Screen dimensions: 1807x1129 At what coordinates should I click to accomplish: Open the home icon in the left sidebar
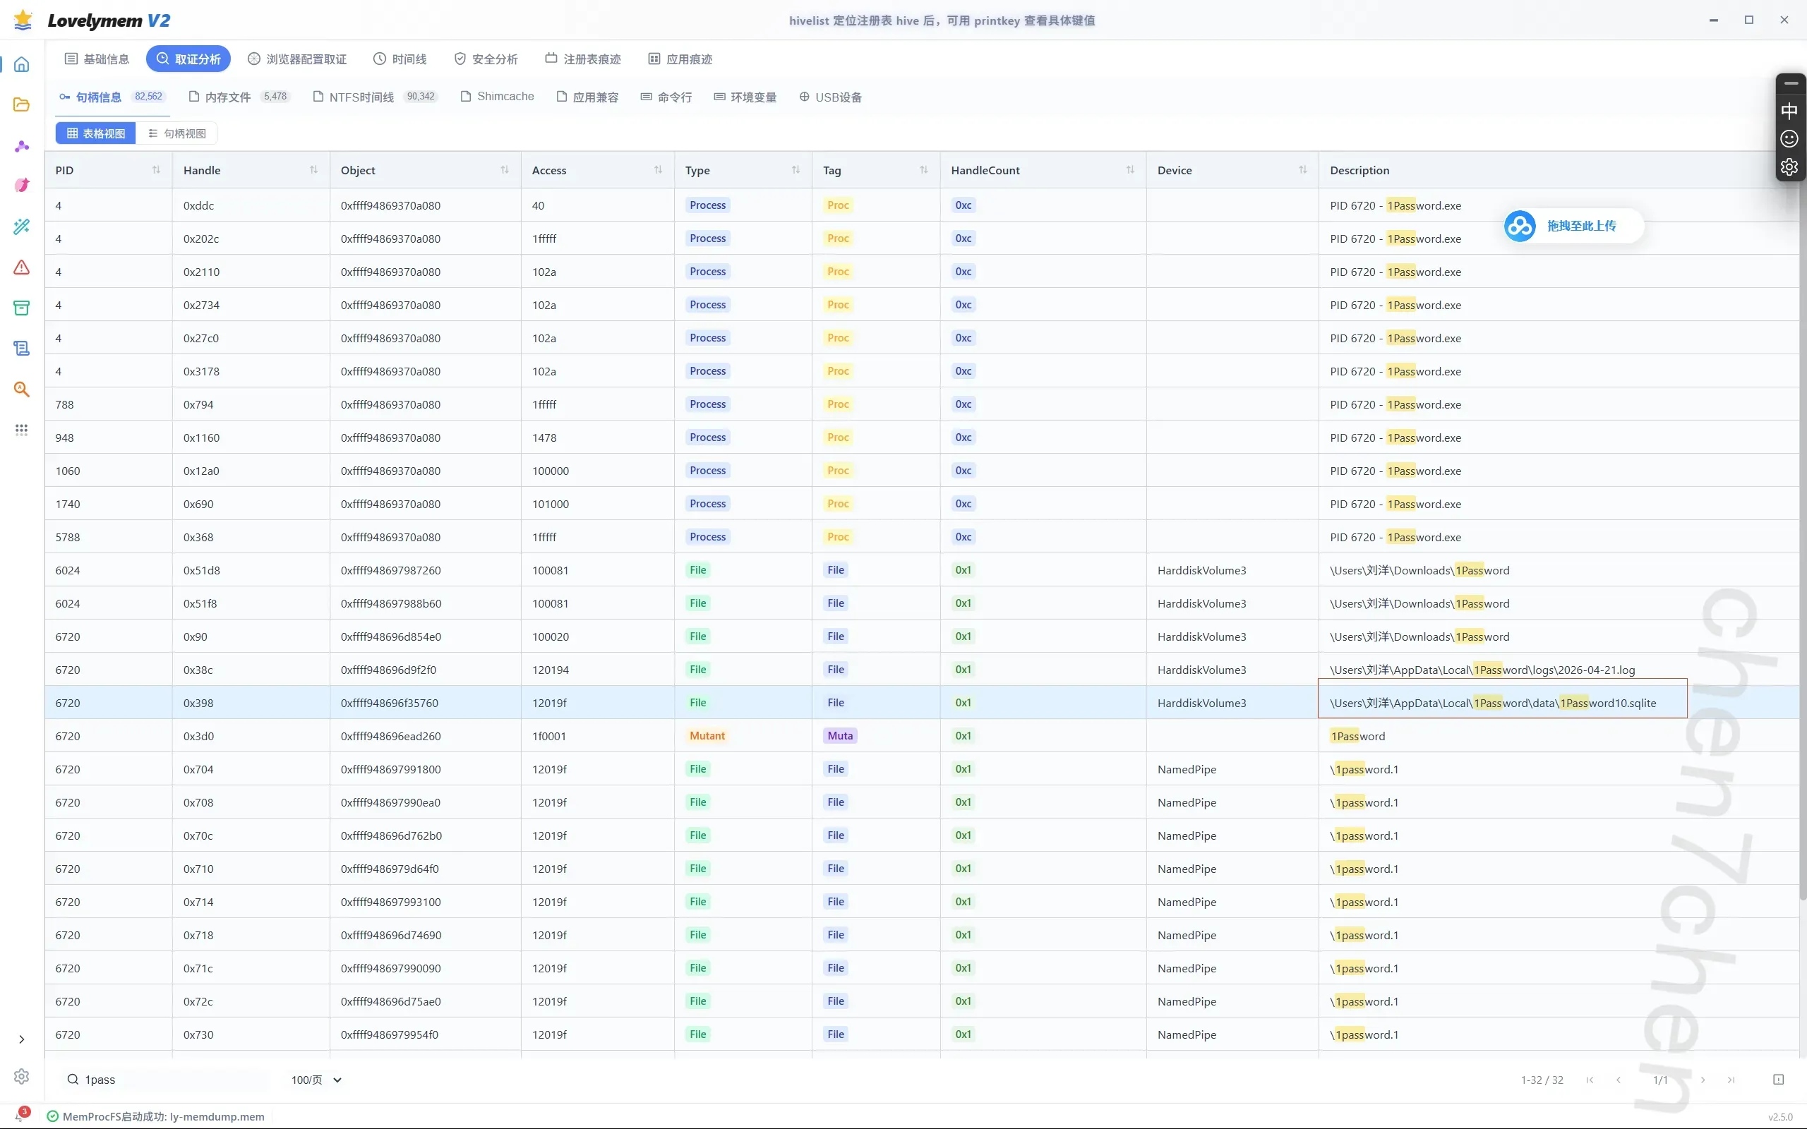pyautogui.click(x=22, y=64)
